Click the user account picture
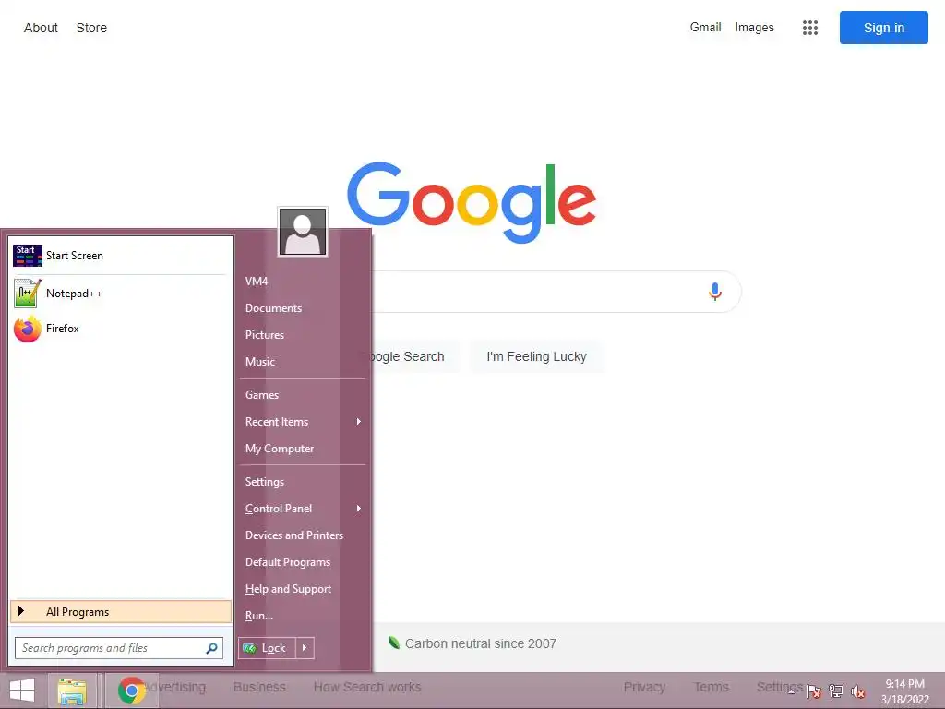Image resolution: width=945 pixels, height=709 pixels. (x=303, y=232)
